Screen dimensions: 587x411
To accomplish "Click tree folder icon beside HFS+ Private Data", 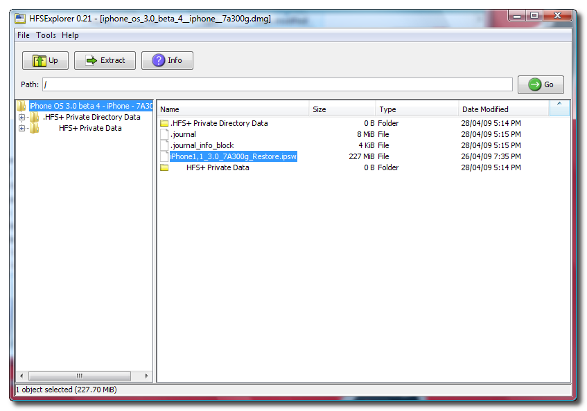I will coord(35,128).
